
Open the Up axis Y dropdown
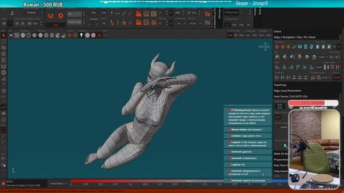(x=105, y=35)
